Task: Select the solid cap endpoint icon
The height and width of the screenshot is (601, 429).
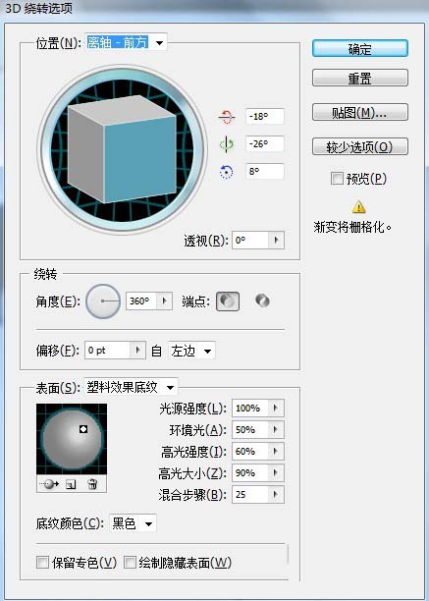Action: click(x=228, y=301)
